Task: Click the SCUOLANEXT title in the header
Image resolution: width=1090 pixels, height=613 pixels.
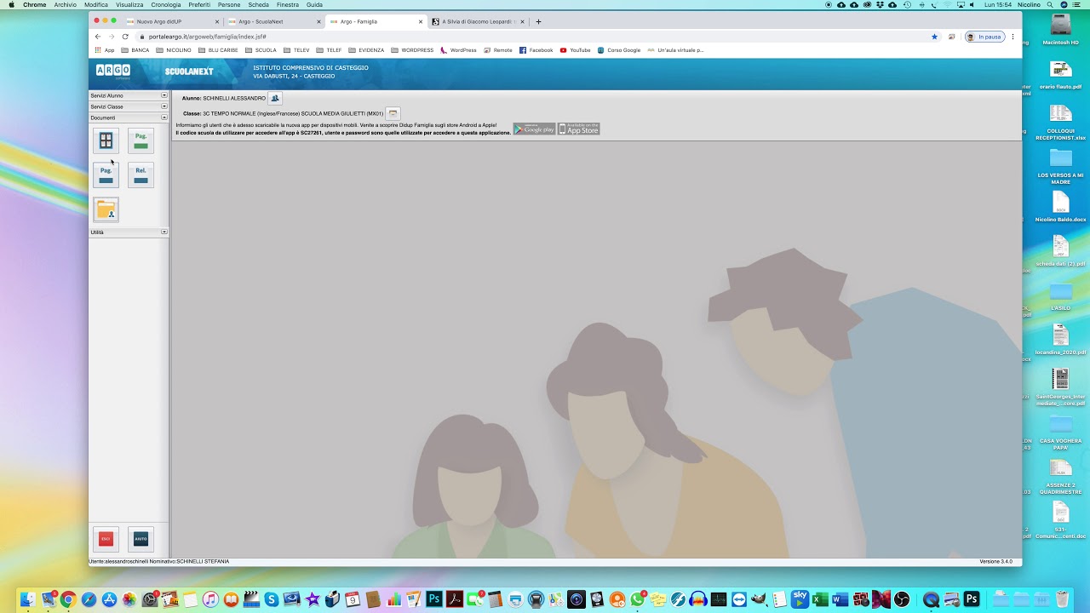Action: tap(189, 72)
